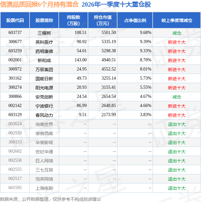
Task: Click 退出十大 in 上海电影 row
Action: click(x=177, y=188)
